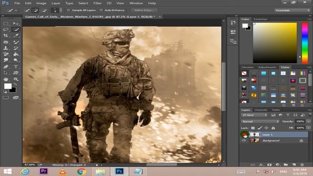Open the Filter menu

click(x=97, y=3)
